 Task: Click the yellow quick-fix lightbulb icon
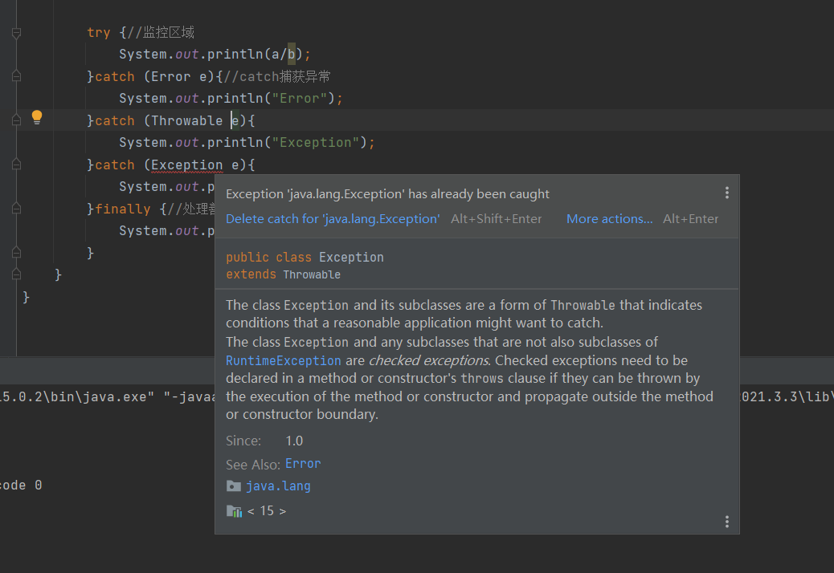coord(36,117)
